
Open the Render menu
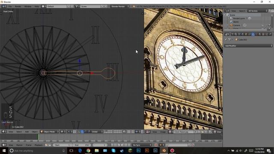click(18, 6)
